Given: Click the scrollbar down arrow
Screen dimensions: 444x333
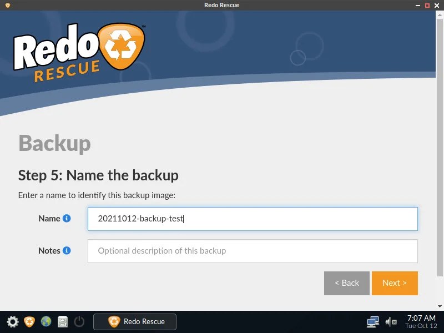Looking at the screenshot, I should (x=440, y=306).
